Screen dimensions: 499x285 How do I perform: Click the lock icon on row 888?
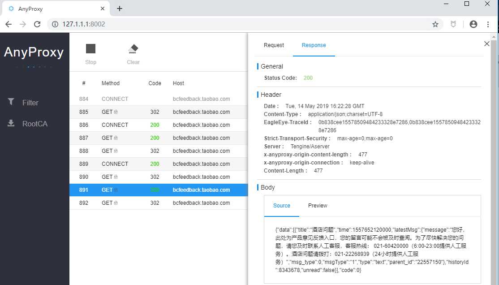point(116,151)
